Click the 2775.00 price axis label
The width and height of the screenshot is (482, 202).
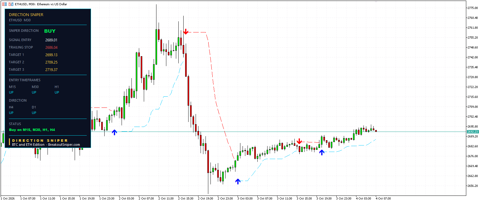point(473,8)
